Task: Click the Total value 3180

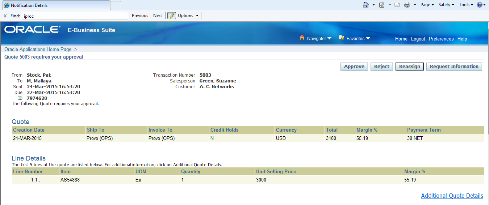Action: point(331,138)
